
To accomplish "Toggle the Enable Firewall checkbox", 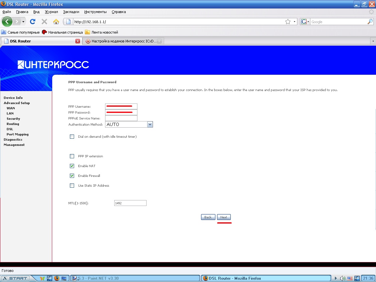I will pos(72,176).
